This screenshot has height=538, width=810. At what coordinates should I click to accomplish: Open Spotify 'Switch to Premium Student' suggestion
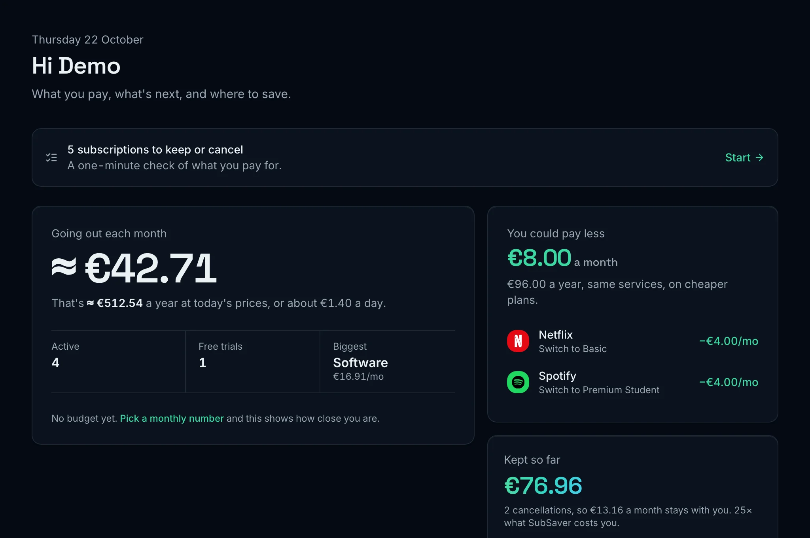(632, 382)
